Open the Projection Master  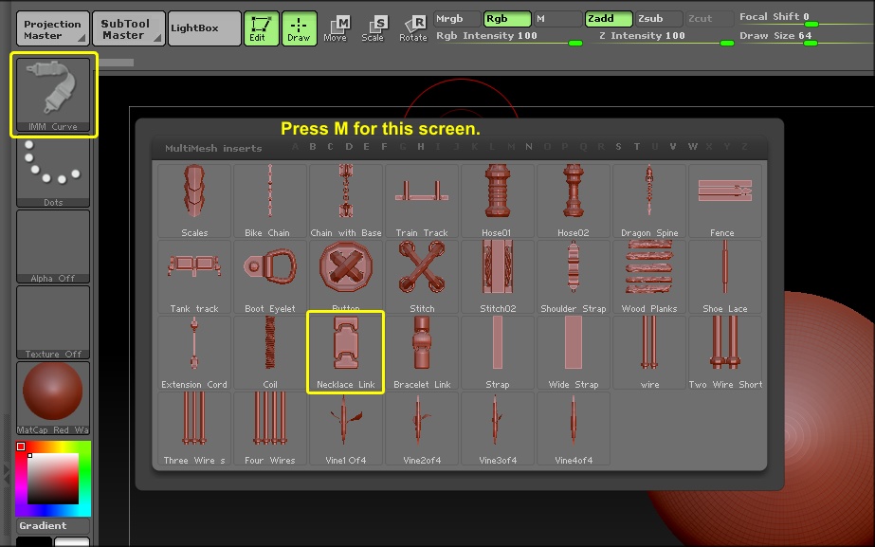pyautogui.click(x=53, y=28)
